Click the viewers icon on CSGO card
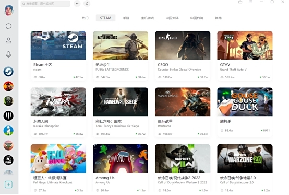Viewport: 289px width, 195px height. point(160,77)
